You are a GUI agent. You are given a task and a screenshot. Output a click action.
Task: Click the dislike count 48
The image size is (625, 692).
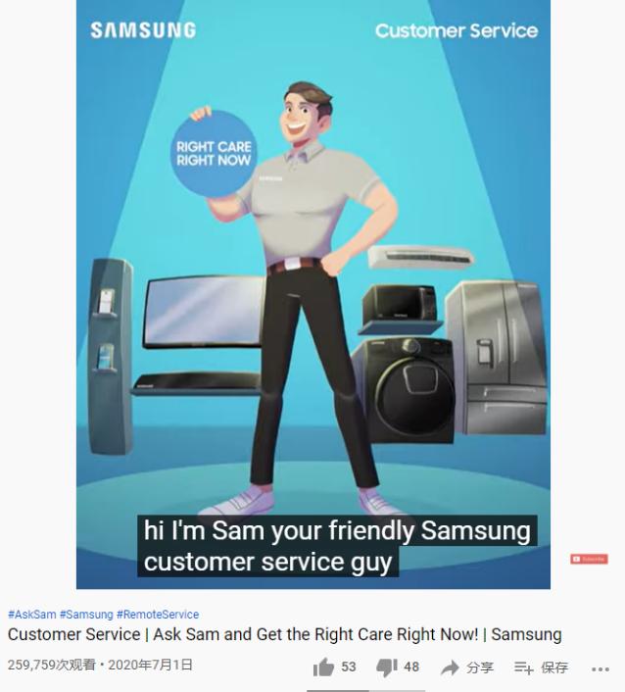coord(411,667)
